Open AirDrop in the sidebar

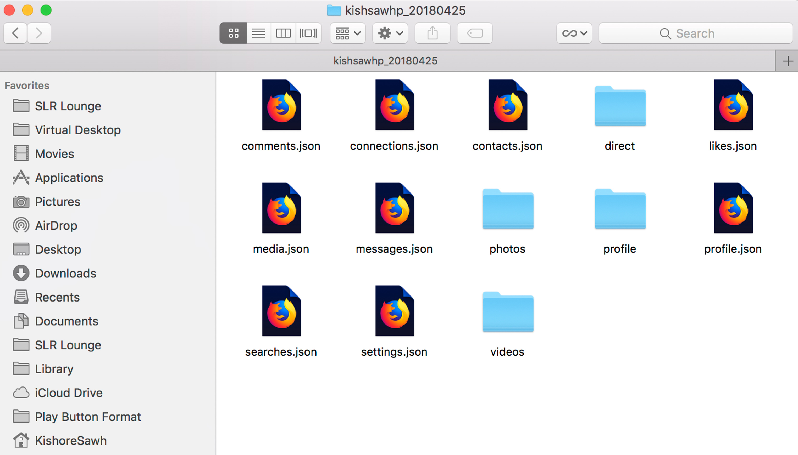coord(56,226)
